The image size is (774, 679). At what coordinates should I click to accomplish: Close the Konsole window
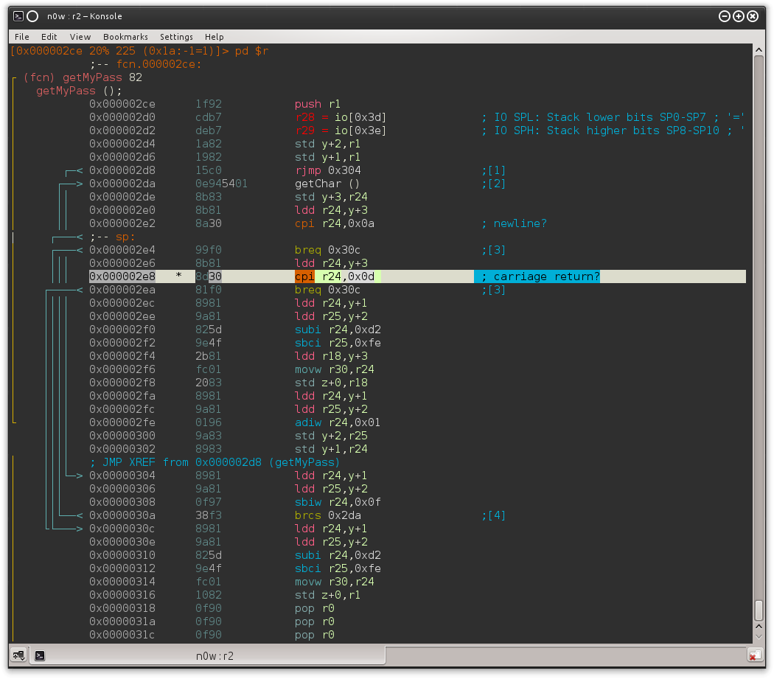point(753,15)
